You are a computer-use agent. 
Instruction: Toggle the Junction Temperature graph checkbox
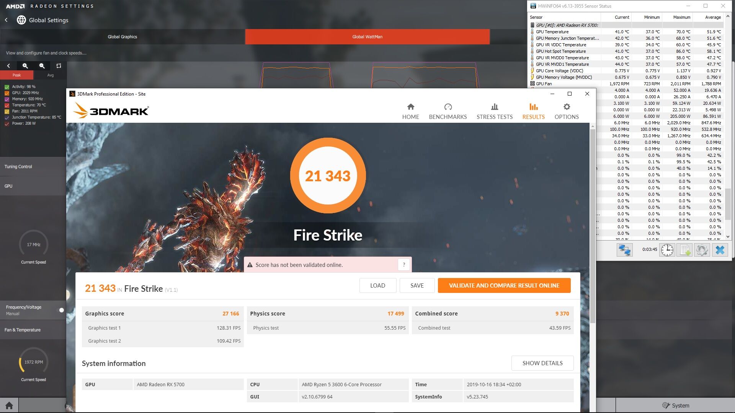click(7, 117)
